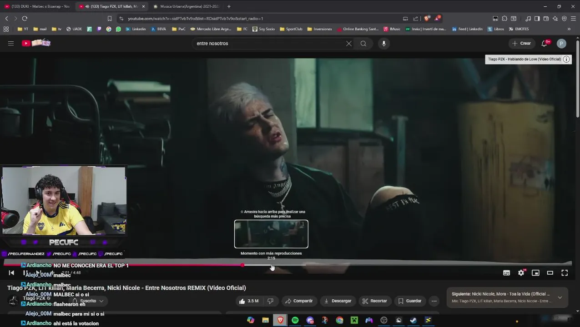Clear the search box with the X
This screenshot has width=580, height=327.
tap(349, 44)
